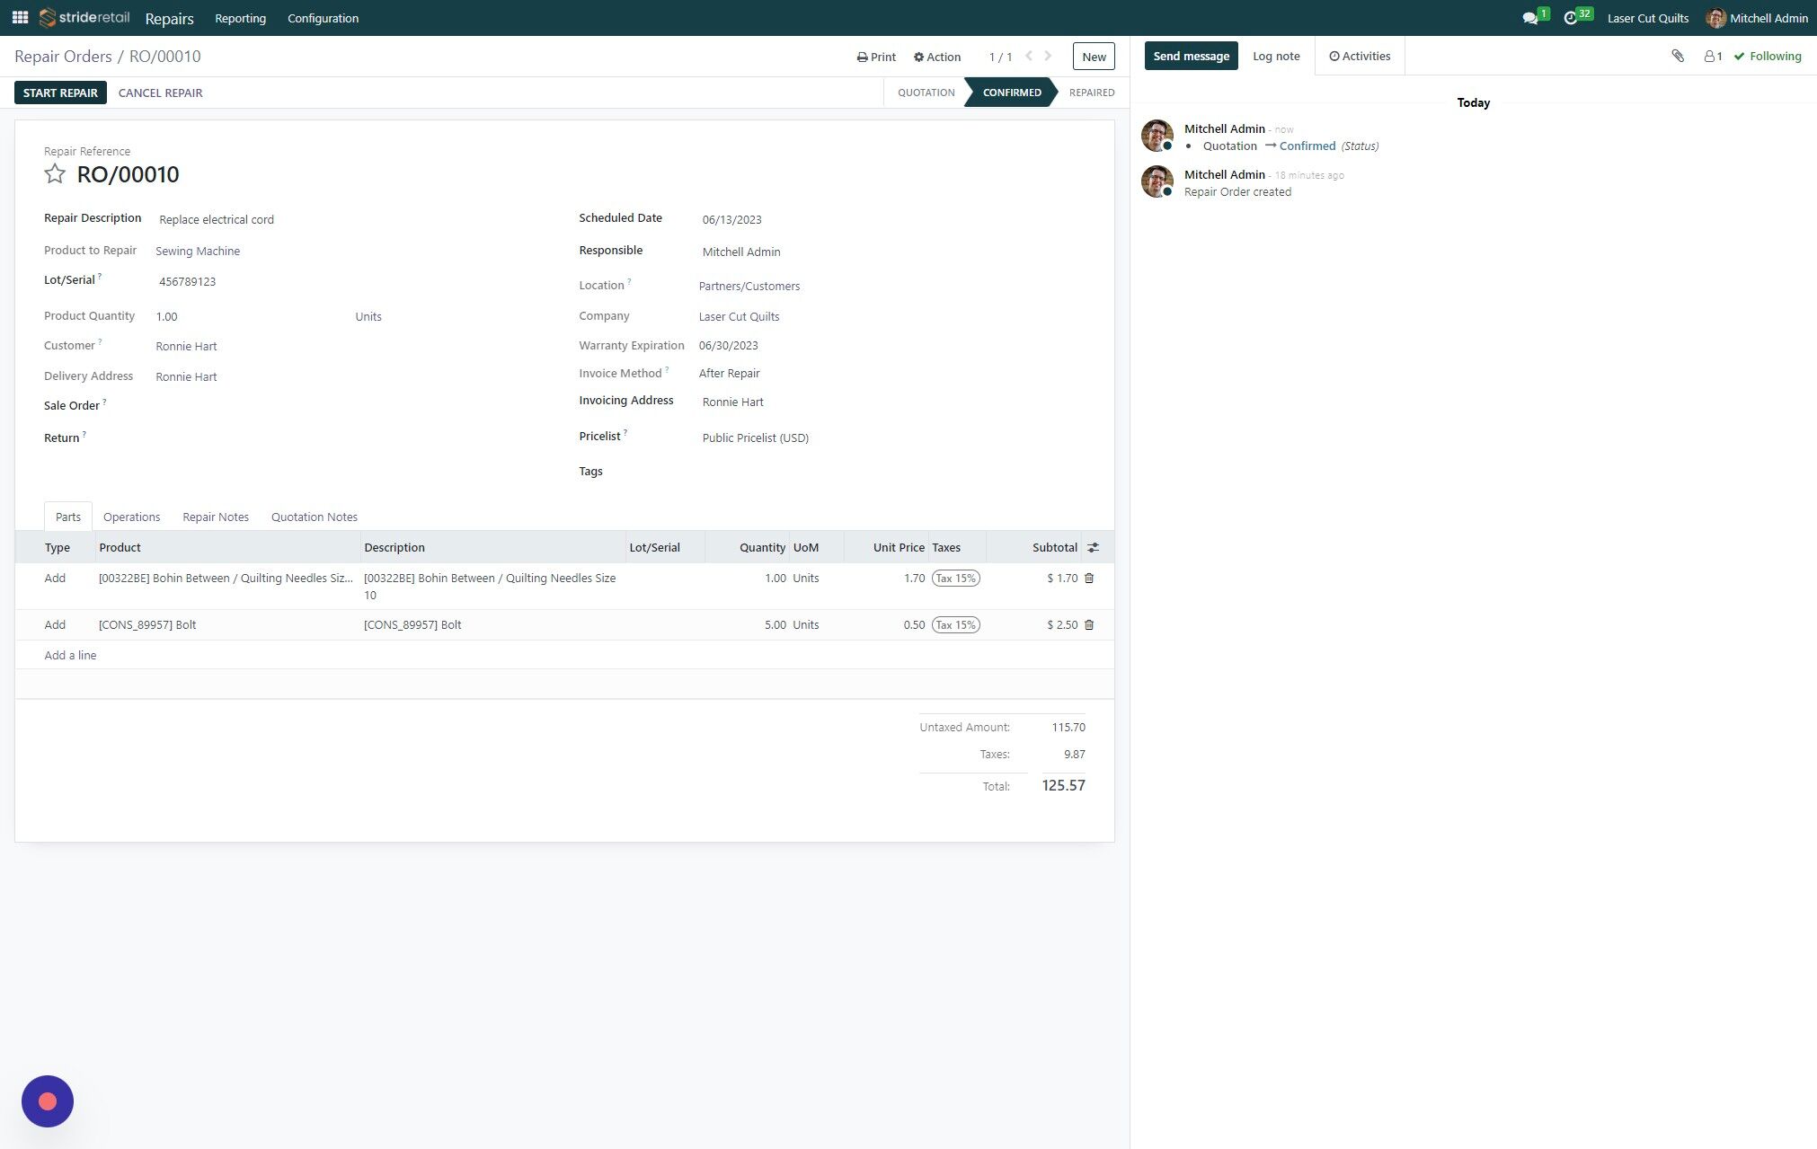
Task: Click Send message in chatter
Action: click(x=1191, y=56)
